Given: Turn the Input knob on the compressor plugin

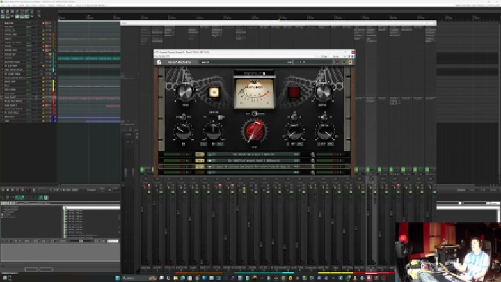Looking at the screenshot, I should 184,92.
